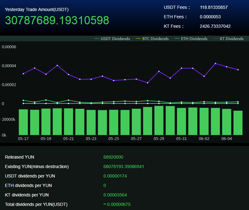
Task: Click the 05-31 x-axis date label
Action: [x=181, y=139]
